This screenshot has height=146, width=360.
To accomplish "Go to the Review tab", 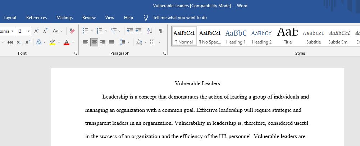I will pyautogui.click(x=89, y=18).
